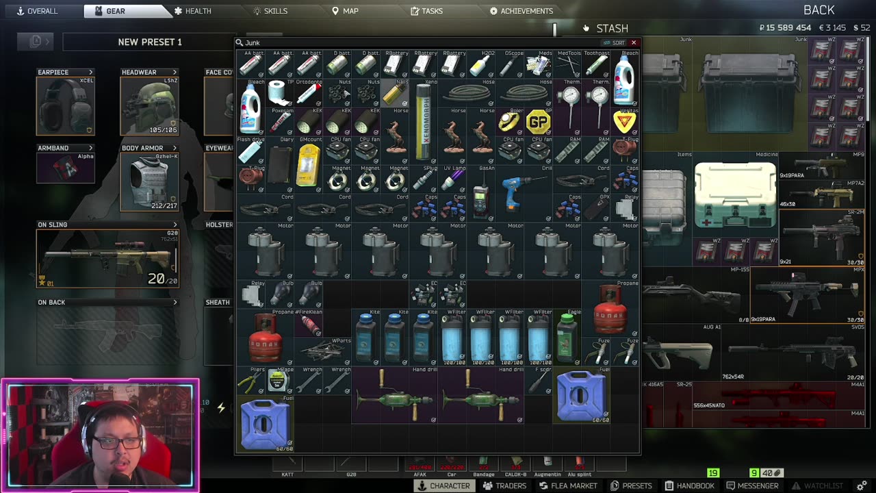
Task: Select the Diary item
Action: [280, 165]
